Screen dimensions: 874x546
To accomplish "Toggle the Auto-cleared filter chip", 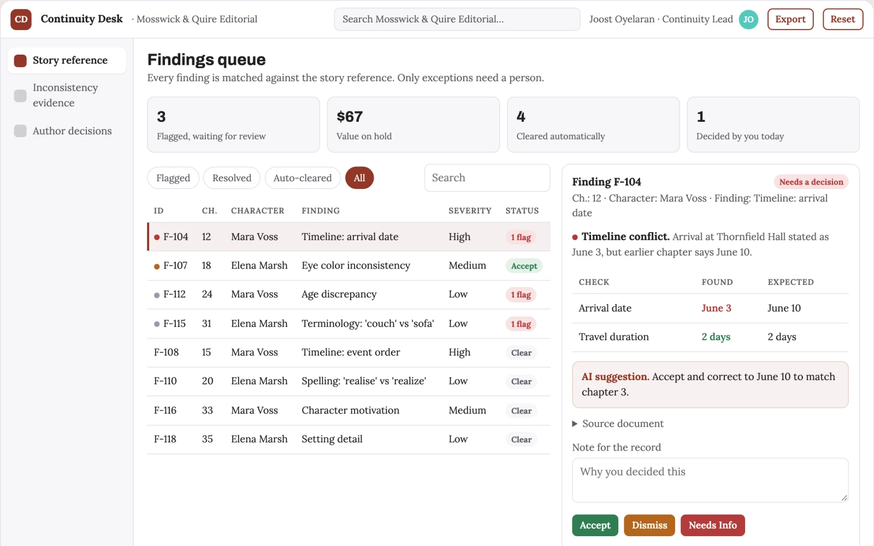I will pyautogui.click(x=303, y=178).
